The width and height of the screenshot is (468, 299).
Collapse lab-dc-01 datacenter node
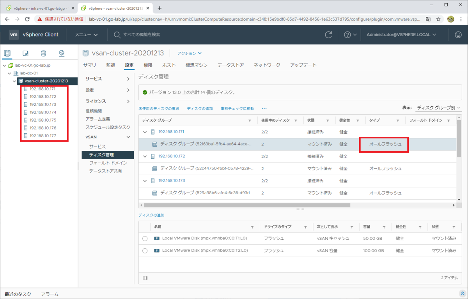pyautogui.click(x=9, y=73)
